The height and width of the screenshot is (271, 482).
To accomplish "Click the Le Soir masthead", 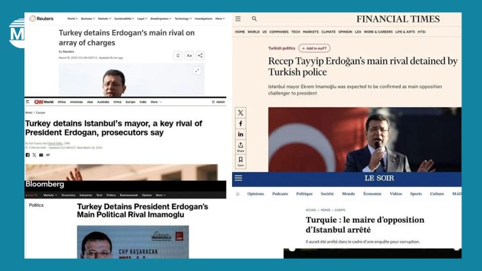I will point(379,179).
